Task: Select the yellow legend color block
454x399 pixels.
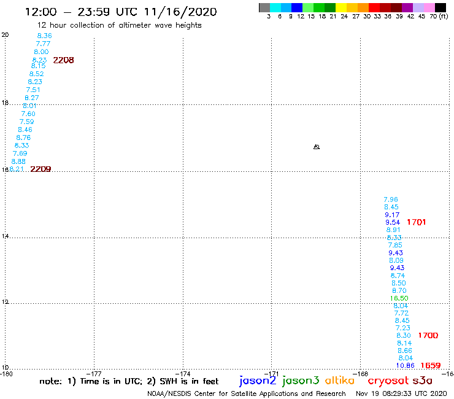Action: coord(341,7)
